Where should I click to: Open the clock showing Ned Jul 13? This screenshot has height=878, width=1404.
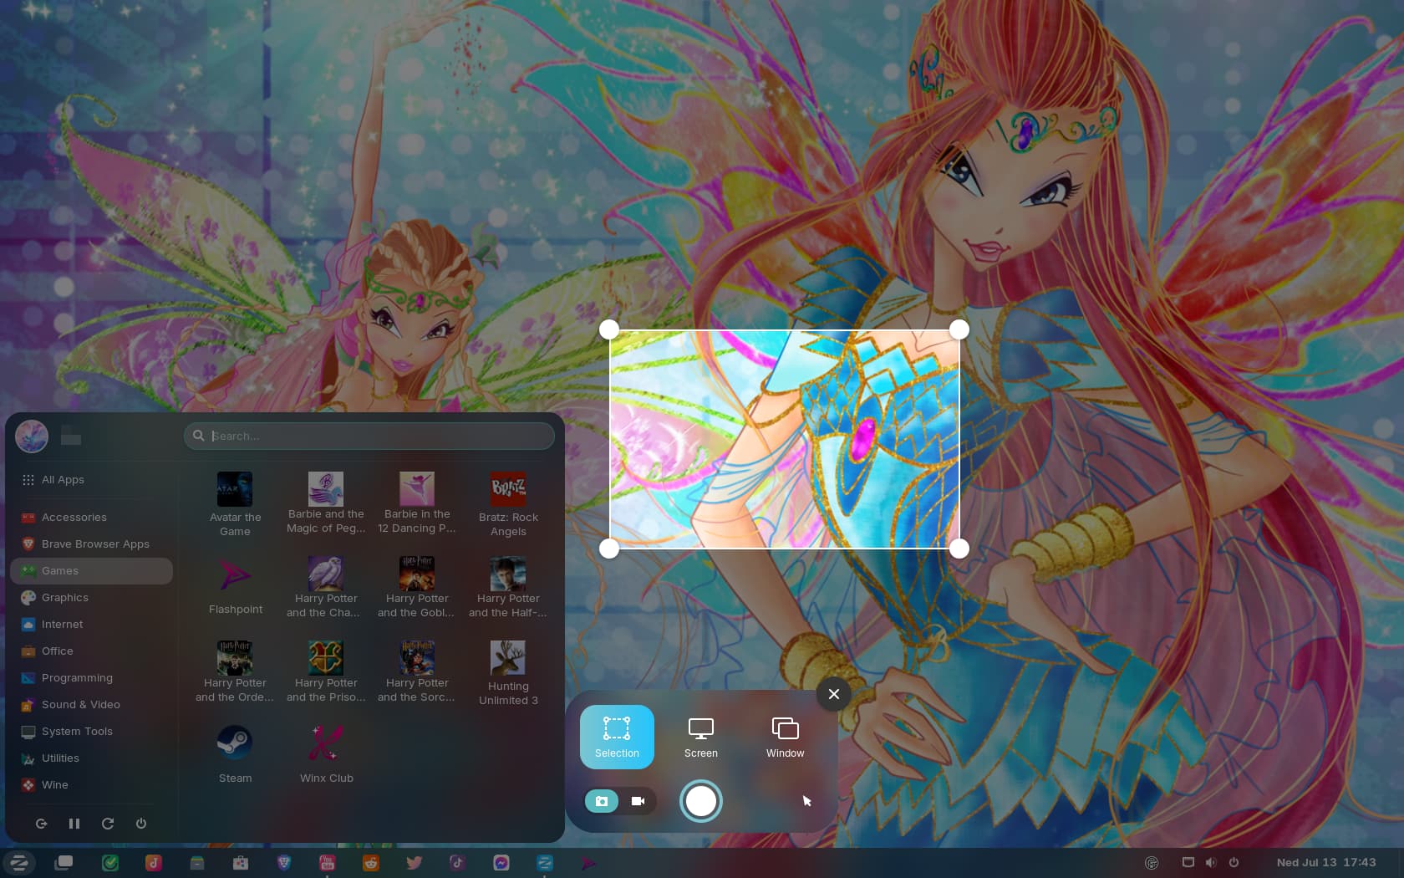[1325, 862]
